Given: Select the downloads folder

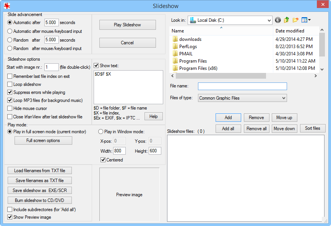Looking at the screenshot, I should [x=190, y=39].
